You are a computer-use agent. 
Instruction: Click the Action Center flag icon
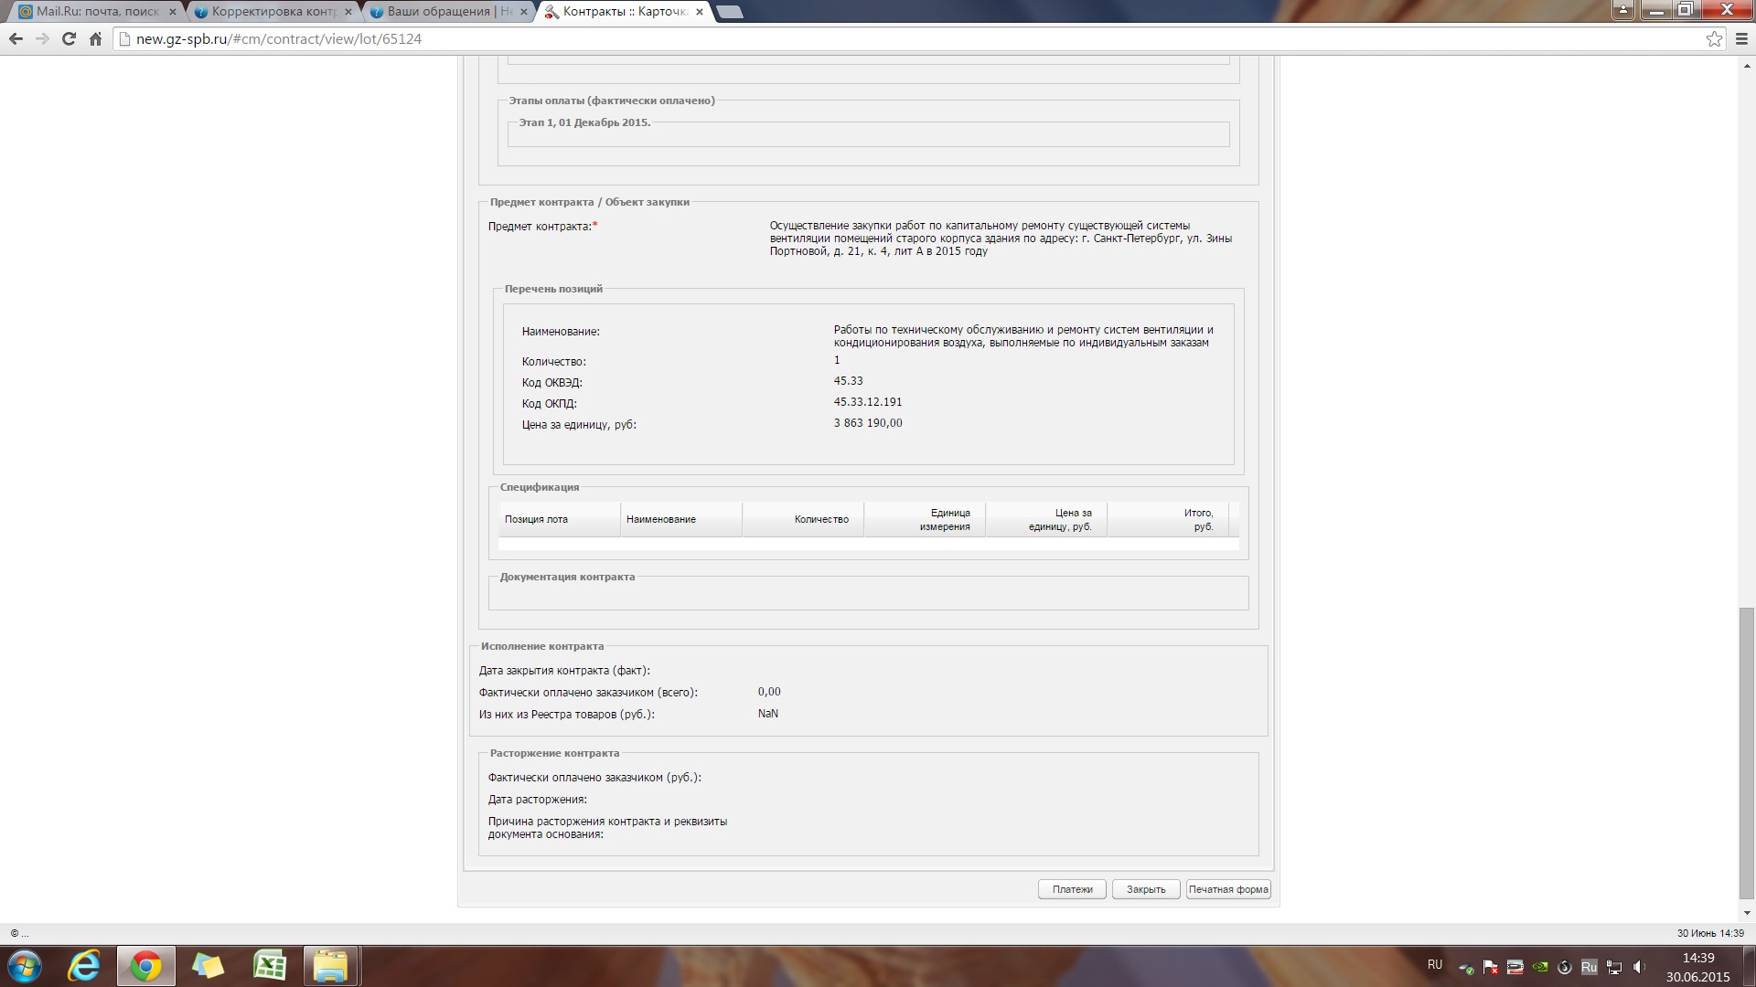[x=1490, y=967]
